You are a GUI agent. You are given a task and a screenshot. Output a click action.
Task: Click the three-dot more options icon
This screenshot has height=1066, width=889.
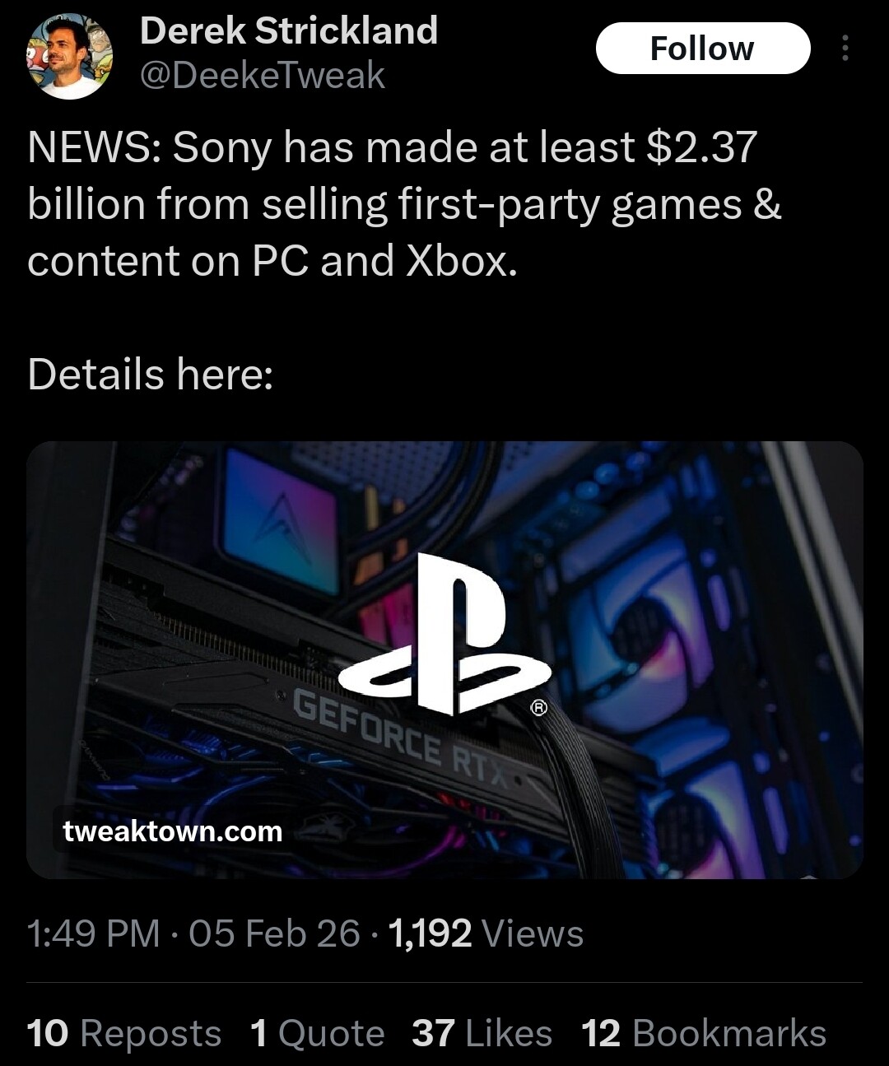(845, 49)
